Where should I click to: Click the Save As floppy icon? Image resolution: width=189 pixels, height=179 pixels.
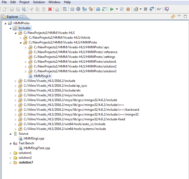(24, 9)
